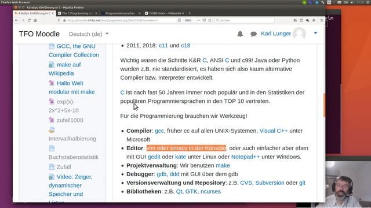Adjust the 200% zoom level indicator
Image resolution: width=371 pixels, height=208 pixels.
point(188,20)
